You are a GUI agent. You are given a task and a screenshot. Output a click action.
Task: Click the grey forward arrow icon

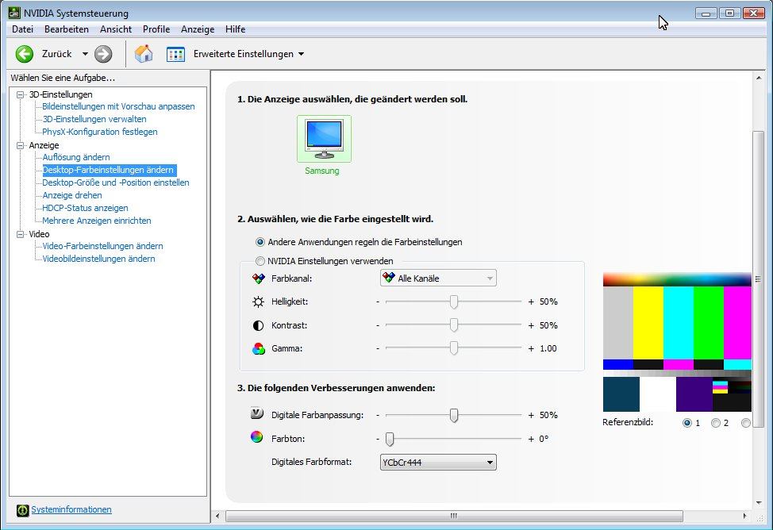coord(103,54)
